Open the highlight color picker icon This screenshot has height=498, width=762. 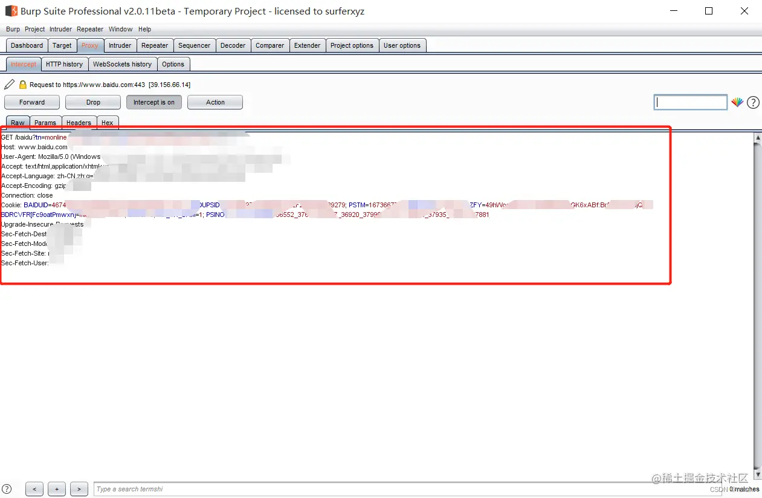tap(737, 102)
